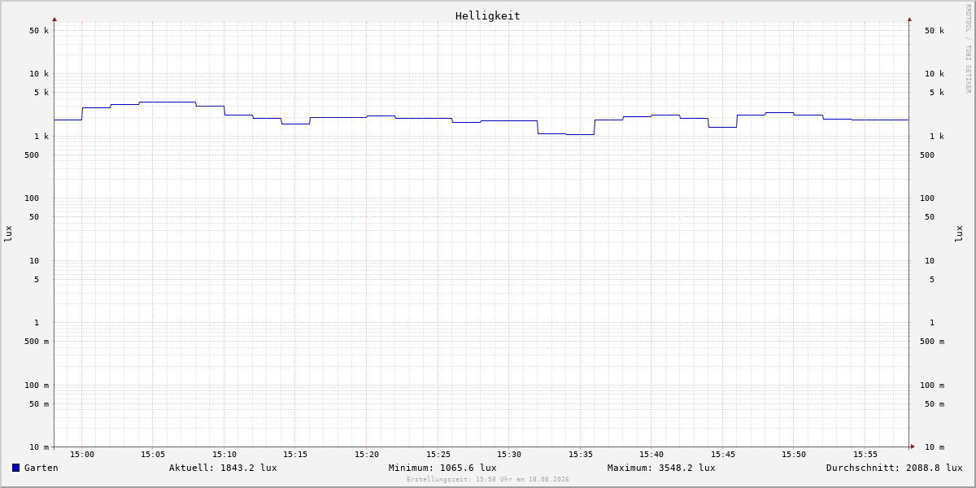Click the 15:55 time axis label
This screenshot has height=488, width=976.
865,455
